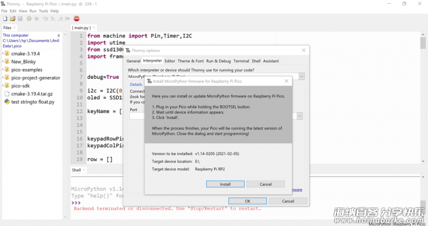
Task: Open the Run & Debug tab
Action: 218,61
